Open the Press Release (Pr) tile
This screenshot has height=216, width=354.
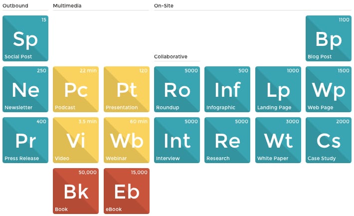25,140
